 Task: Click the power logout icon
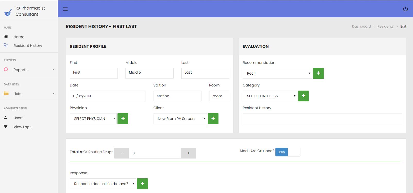(405, 9)
